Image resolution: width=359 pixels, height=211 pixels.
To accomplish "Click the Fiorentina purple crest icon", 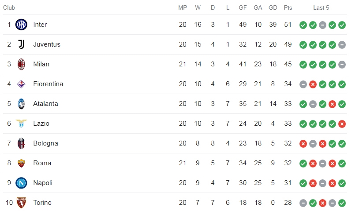I will (21, 84).
